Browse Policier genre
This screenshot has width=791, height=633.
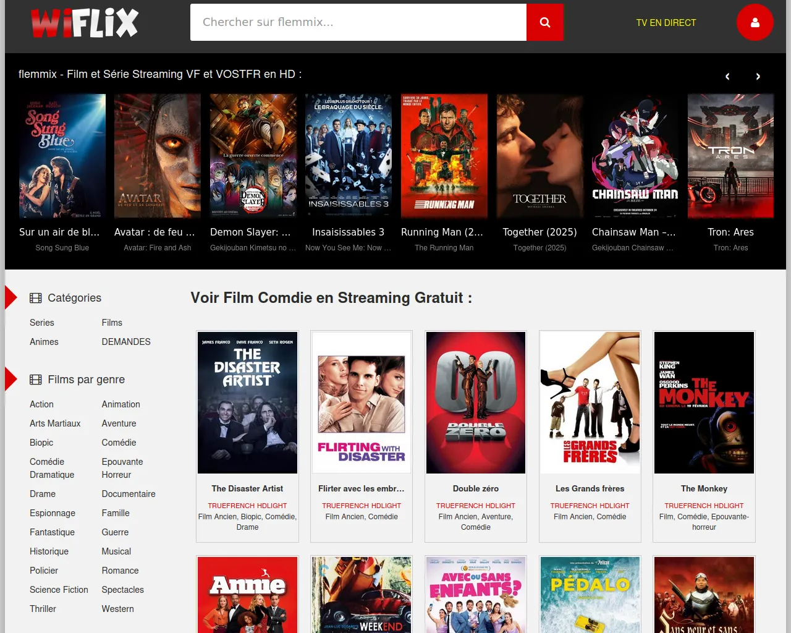(44, 571)
